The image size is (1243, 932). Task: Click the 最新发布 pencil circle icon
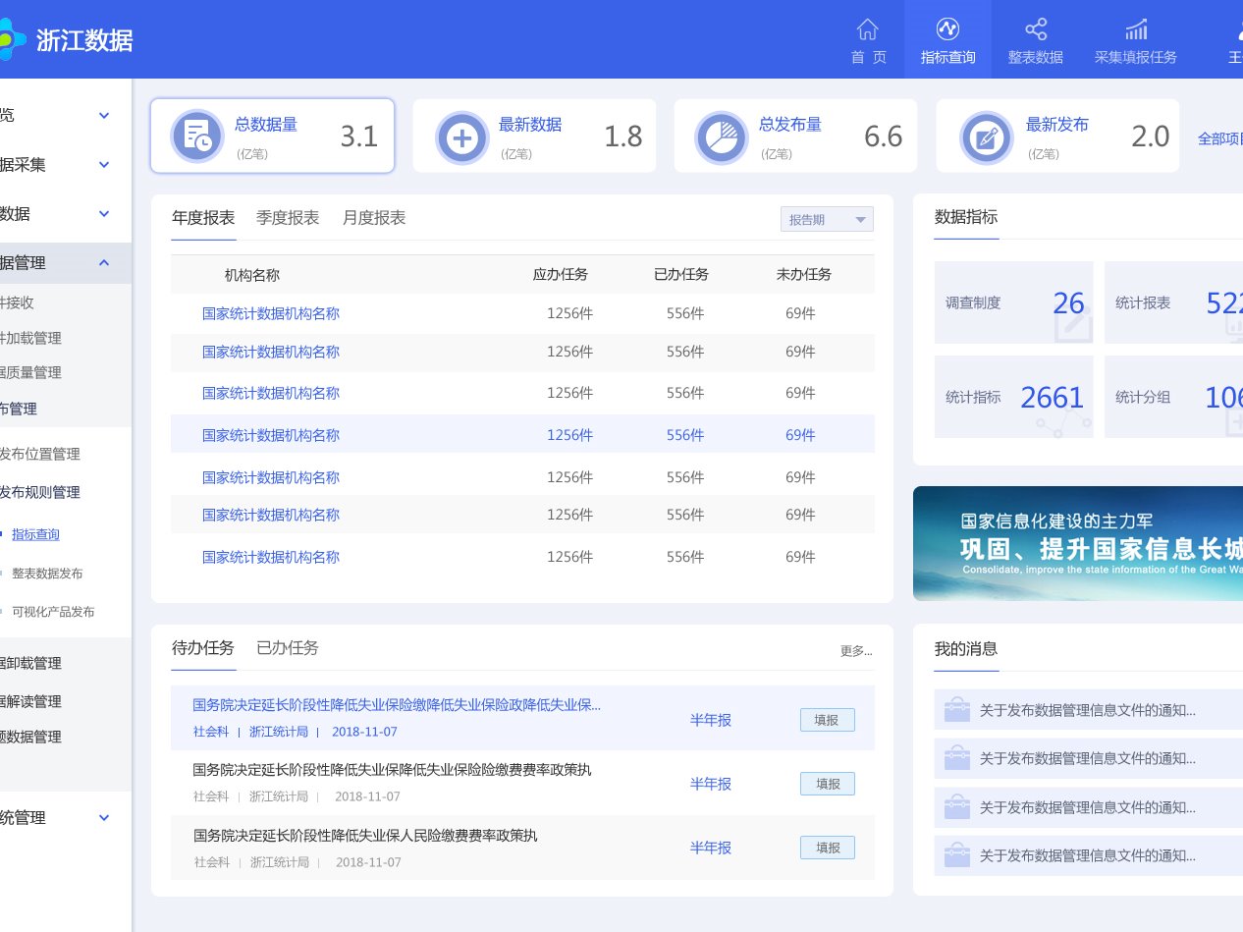pos(988,136)
